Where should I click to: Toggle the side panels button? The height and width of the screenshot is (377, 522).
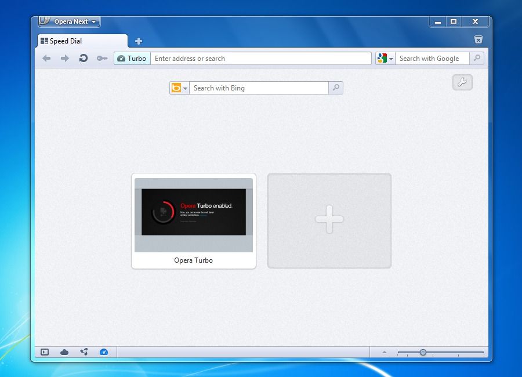coord(43,351)
